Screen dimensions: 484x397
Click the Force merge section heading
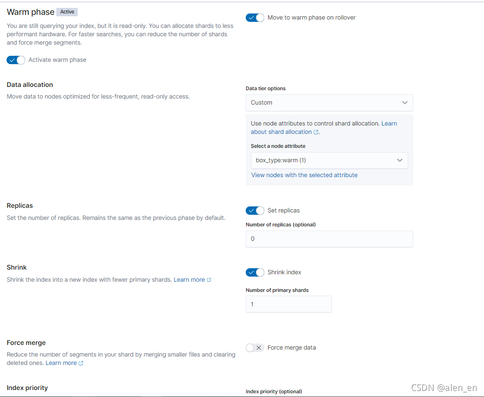point(26,343)
